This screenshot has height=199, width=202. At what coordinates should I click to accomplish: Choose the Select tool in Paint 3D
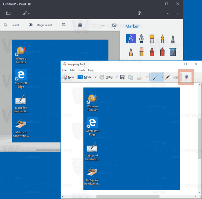click(12, 25)
